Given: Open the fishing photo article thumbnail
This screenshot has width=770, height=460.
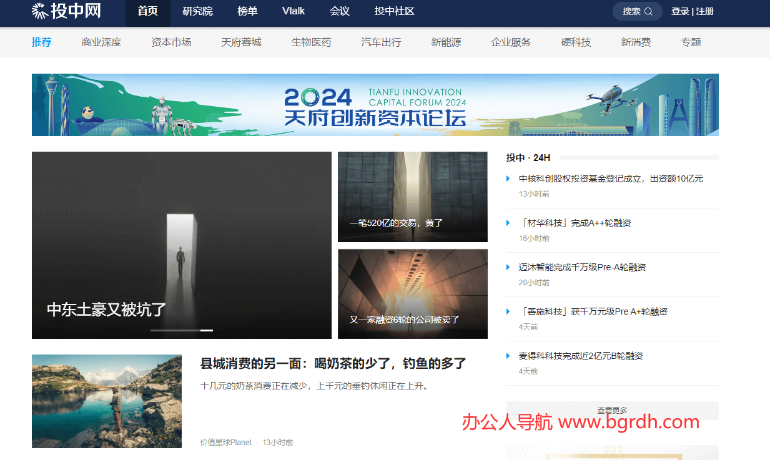Looking at the screenshot, I should coord(107,401).
